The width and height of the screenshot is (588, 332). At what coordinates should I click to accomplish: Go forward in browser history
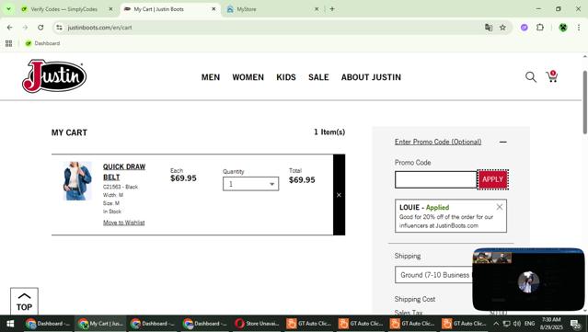point(25,28)
